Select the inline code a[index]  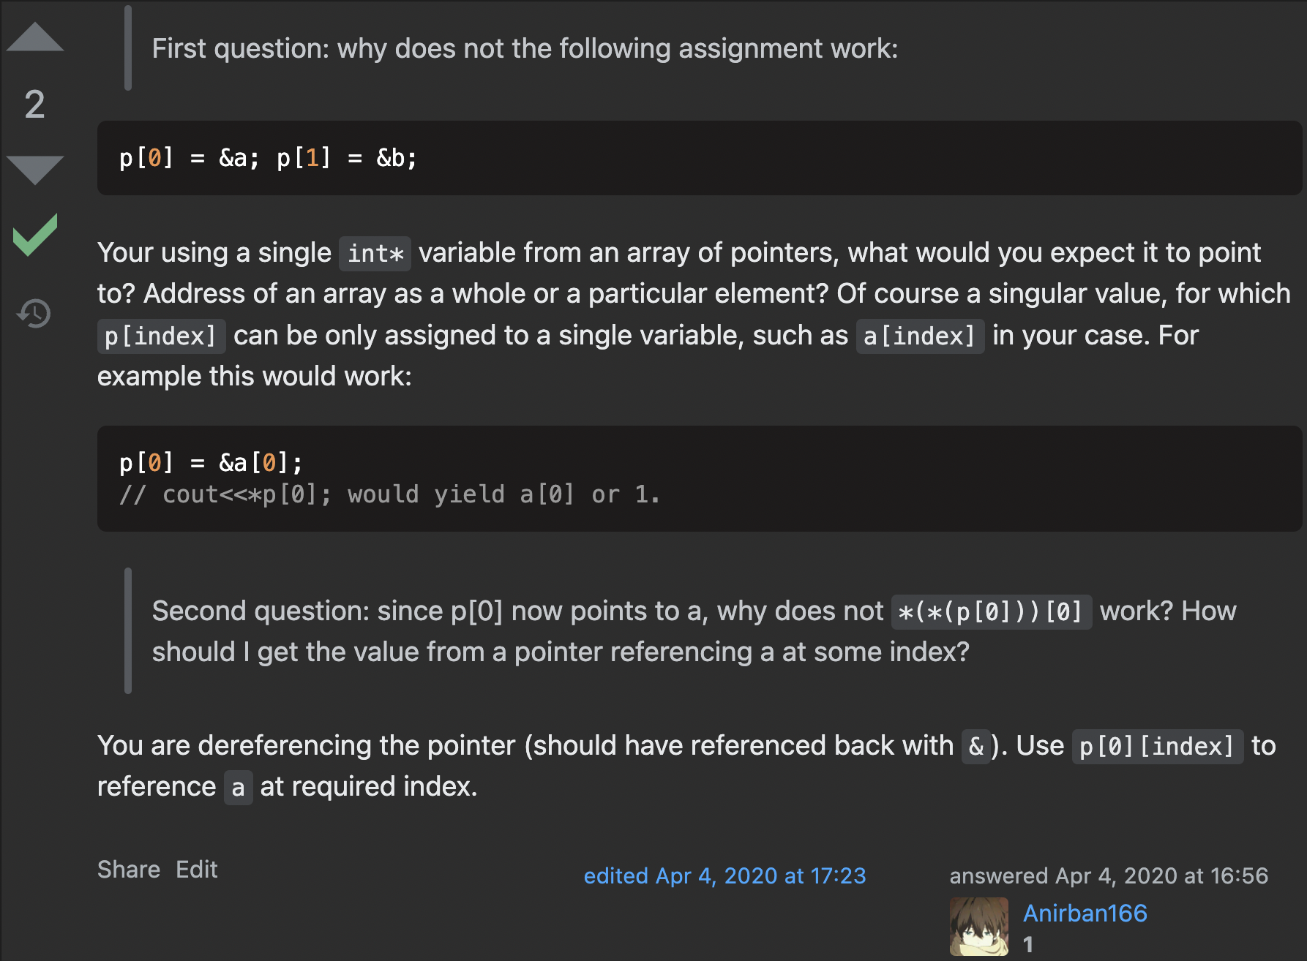pyautogui.click(x=920, y=336)
